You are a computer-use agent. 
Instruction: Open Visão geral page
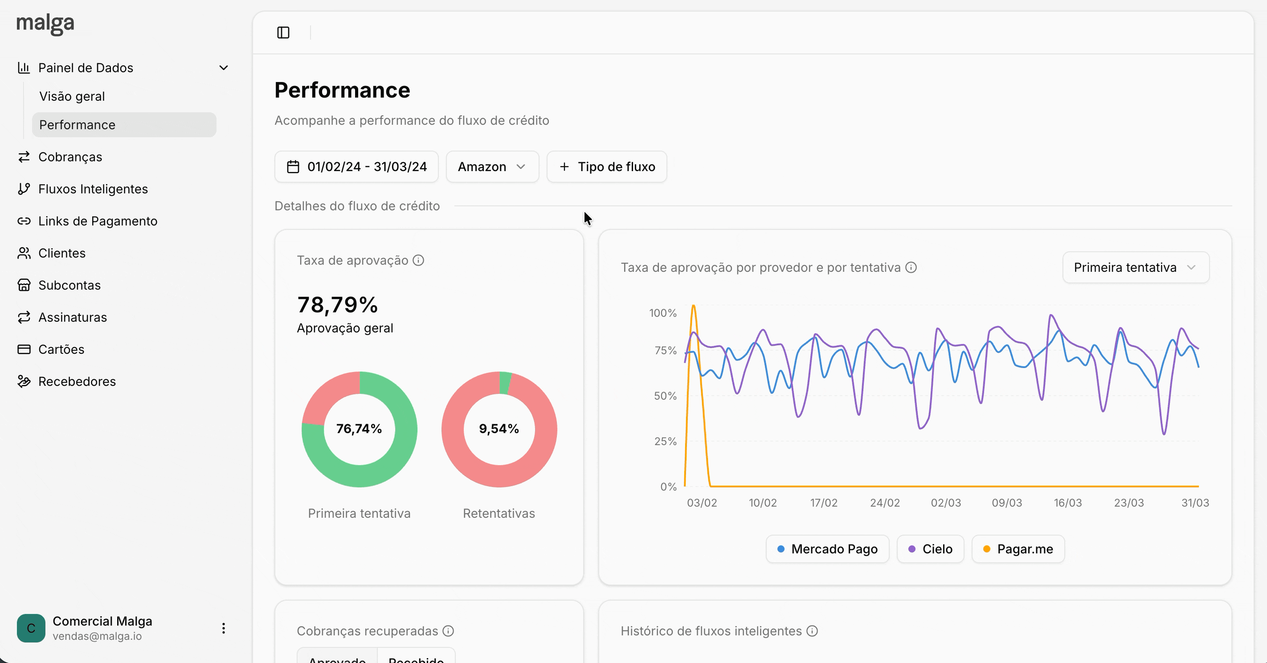pyautogui.click(x=72, y=96)
